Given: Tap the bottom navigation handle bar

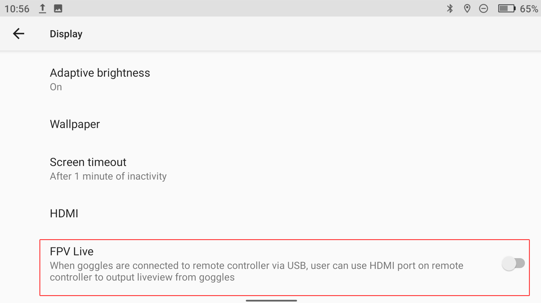Looking at the screenshot, I should pos(271,300).
